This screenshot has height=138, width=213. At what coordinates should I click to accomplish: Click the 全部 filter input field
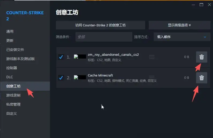point(104,37)
